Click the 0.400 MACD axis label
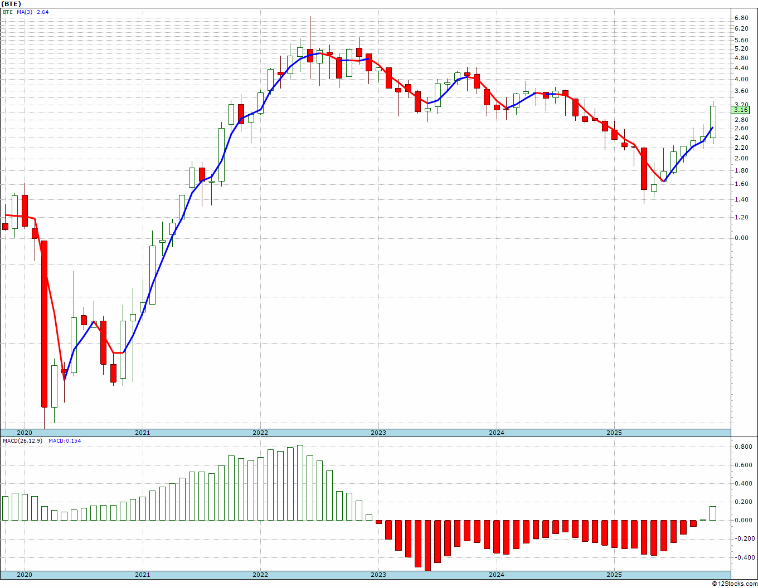 click(742, 483)
